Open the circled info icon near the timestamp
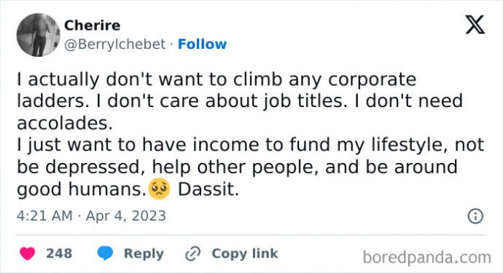Viewport: 503px width, 273px height. [x=475, y=216]
